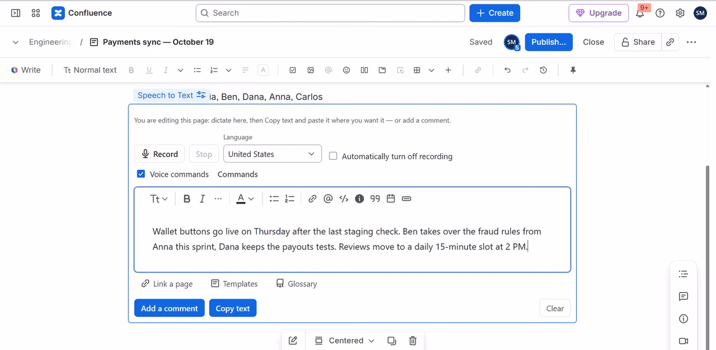Image resolution: width=716 pixels, height=350 pixels.
Task: Apply bold in the dictation editor toolbar
Action: [x=187, y=198]
